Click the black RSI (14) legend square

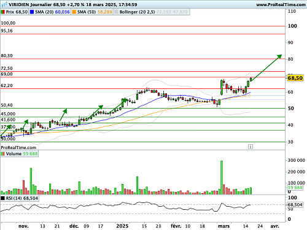pyautogui.click(x=2, y=198)
